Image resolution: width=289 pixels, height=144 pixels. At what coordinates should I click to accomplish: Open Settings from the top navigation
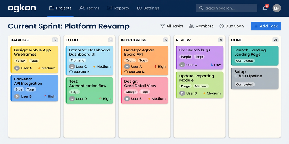point(148,8)
